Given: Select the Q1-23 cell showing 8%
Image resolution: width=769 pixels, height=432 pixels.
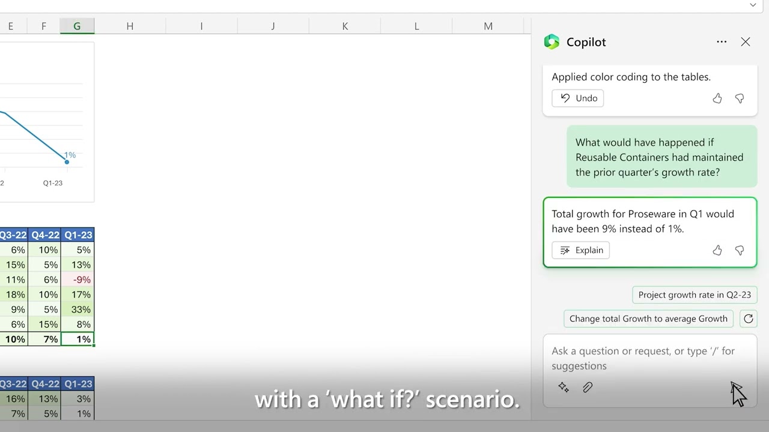Looking at the screenshot, I should coord(78,325).
